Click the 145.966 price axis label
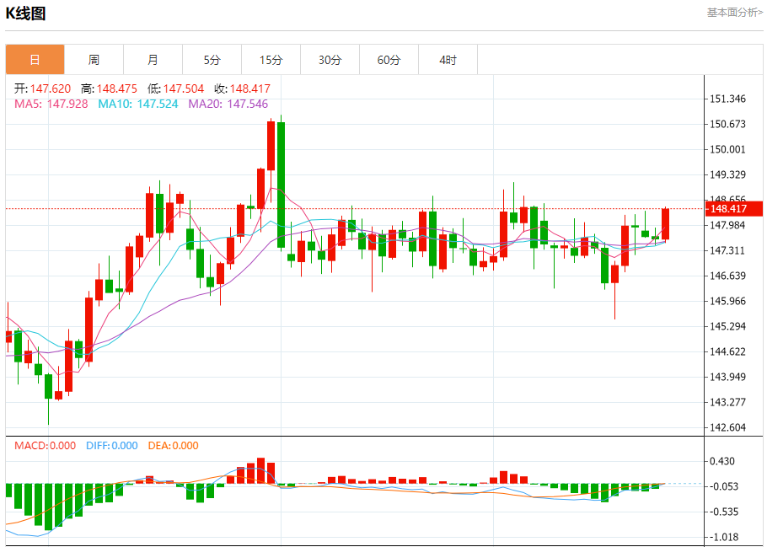767x547 pixels. [728, 301]
